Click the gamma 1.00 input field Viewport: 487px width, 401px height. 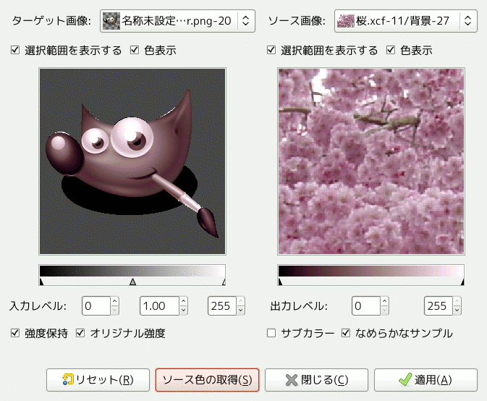pos(159,306)
